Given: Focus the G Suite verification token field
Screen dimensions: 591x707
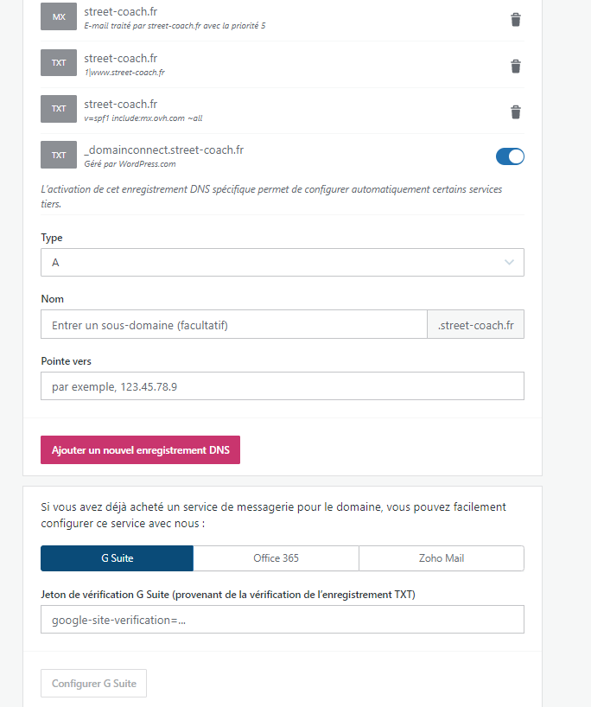Looking at the screenshot, I should tap(282, 620).
